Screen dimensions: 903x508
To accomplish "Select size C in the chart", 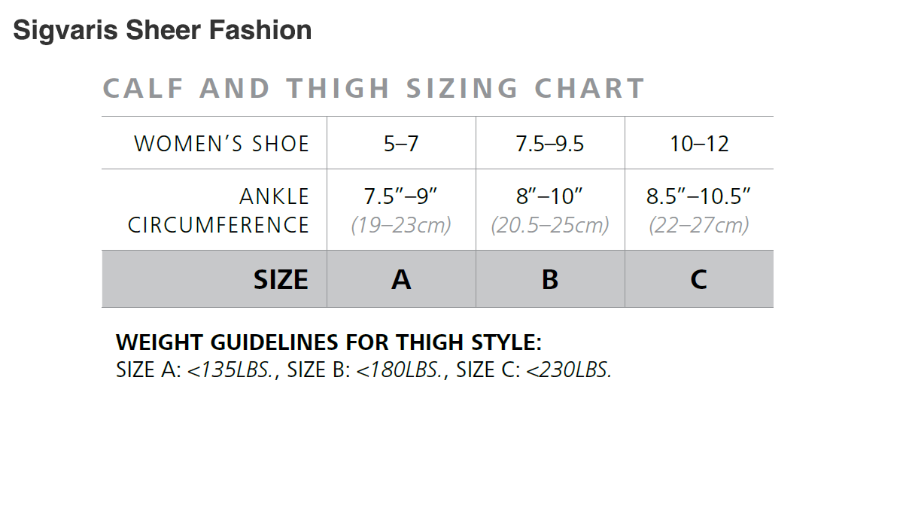I will click(x=699, y=280).
